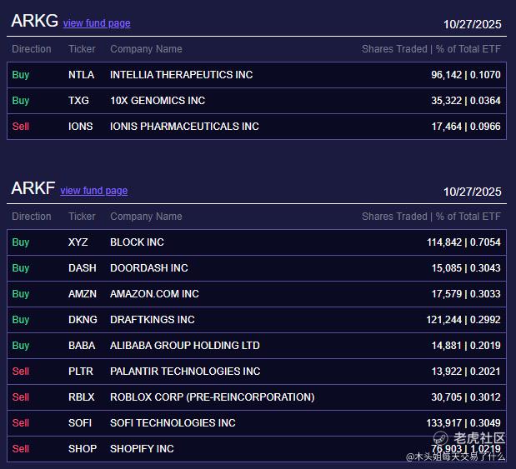Click IONS ticker cell
The width and height of the screenshot is (516, 469).
[x=81, y=127]
